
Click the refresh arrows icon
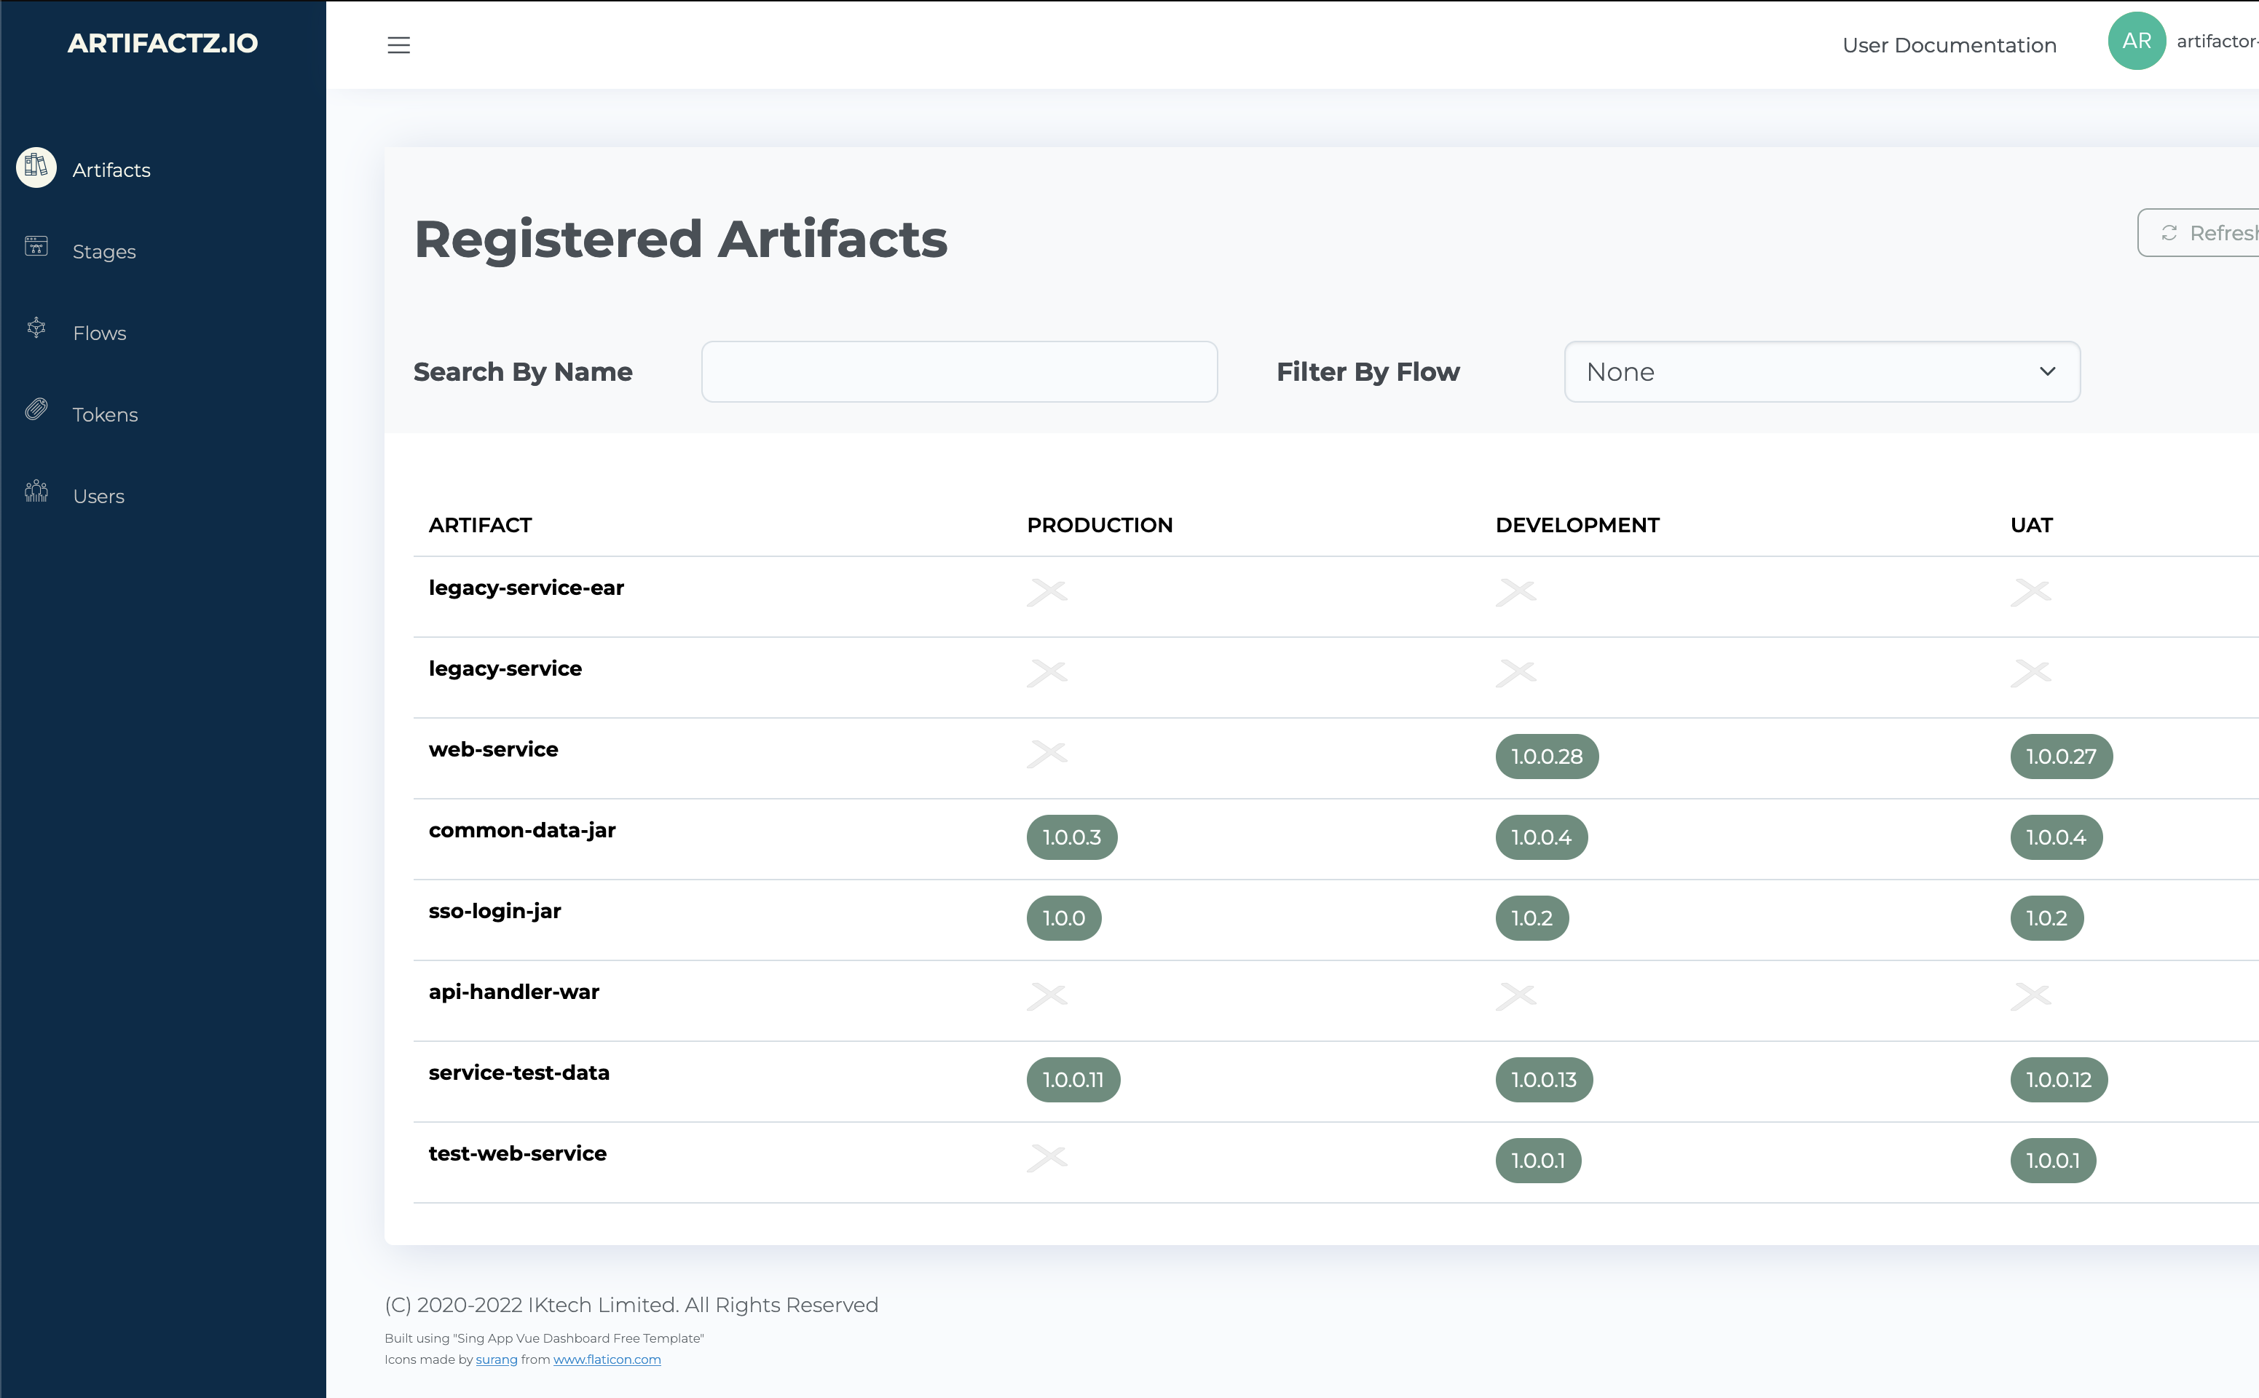click(2169, 233)
